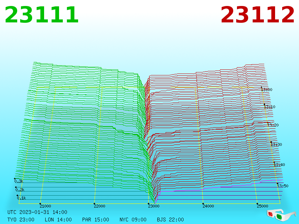Click the NYC 09:00 New York time

point(133,220)
